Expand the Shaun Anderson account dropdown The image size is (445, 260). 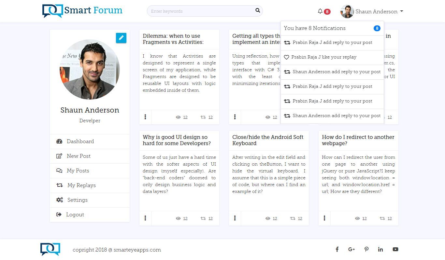(x=372, y=11)
